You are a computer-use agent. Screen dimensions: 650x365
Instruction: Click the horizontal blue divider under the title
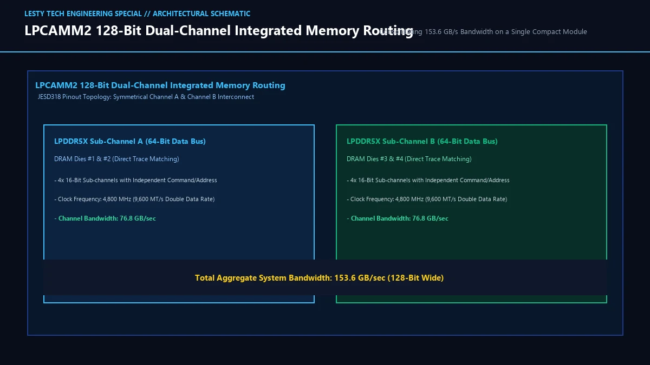pyautogui.click(x=325, y=52)
